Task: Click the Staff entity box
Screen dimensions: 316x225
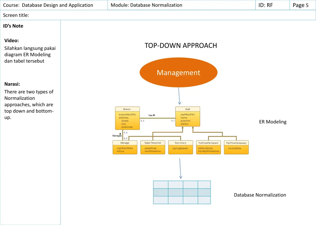Action: 188,117
